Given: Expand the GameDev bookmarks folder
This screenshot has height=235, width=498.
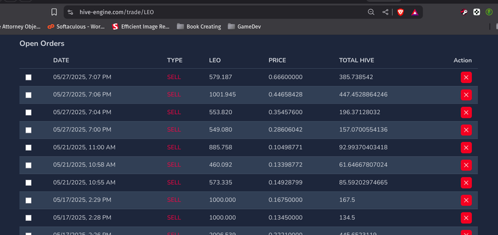Looking at the screenshot, I should (244, 27).
